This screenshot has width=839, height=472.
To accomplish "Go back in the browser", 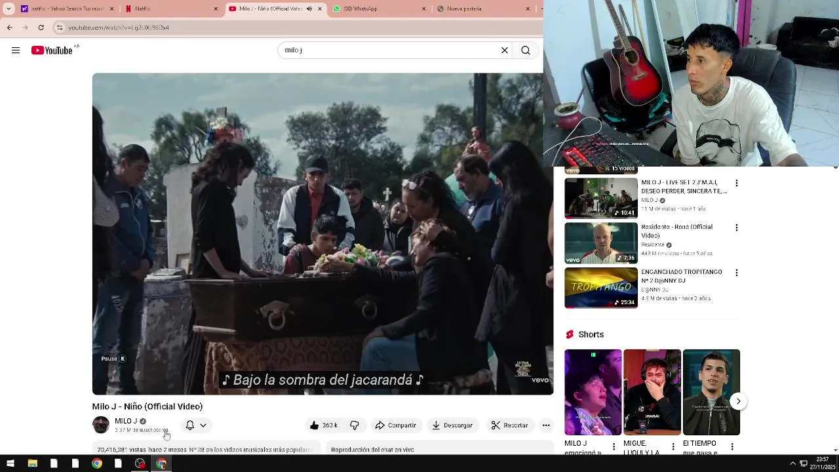I will (x=9, y=28).
